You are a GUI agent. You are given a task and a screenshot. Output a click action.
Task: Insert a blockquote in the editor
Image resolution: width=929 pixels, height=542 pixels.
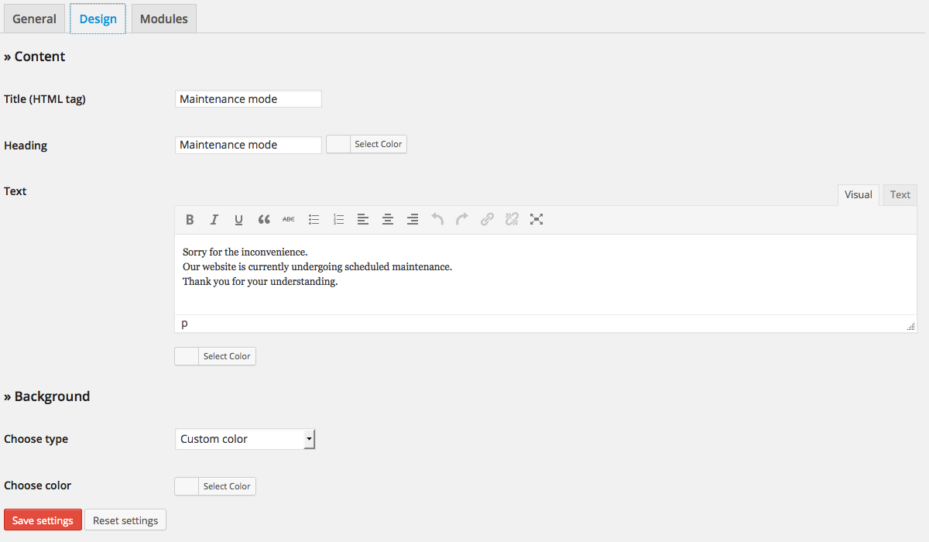[264, 219]
